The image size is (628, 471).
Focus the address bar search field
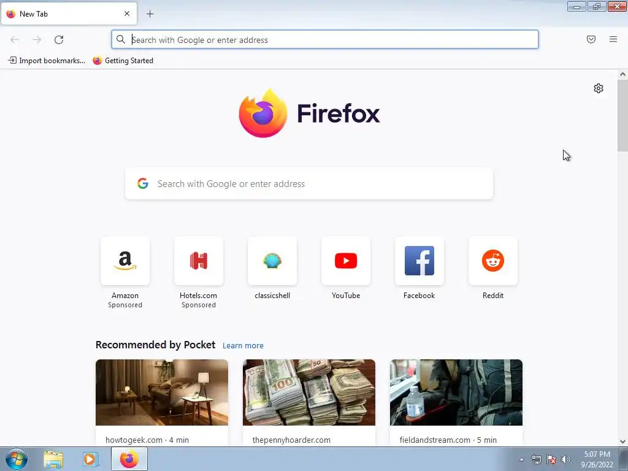(325, 40)
